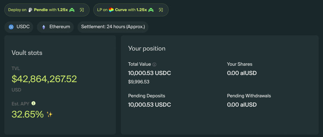
Task: Open external link arrow for Pendle
Action: coord(82,10)
